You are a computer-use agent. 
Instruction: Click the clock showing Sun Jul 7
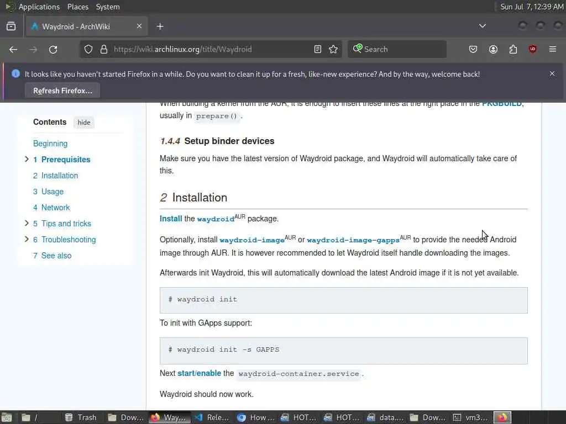[532, 7]
